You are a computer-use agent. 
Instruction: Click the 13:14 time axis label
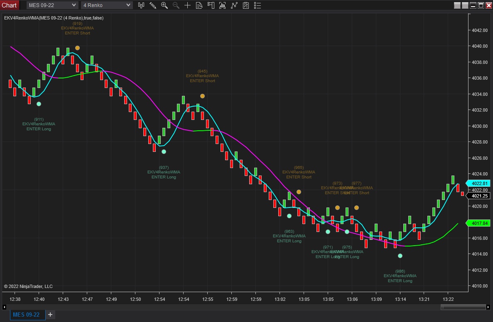coord(400,299)
